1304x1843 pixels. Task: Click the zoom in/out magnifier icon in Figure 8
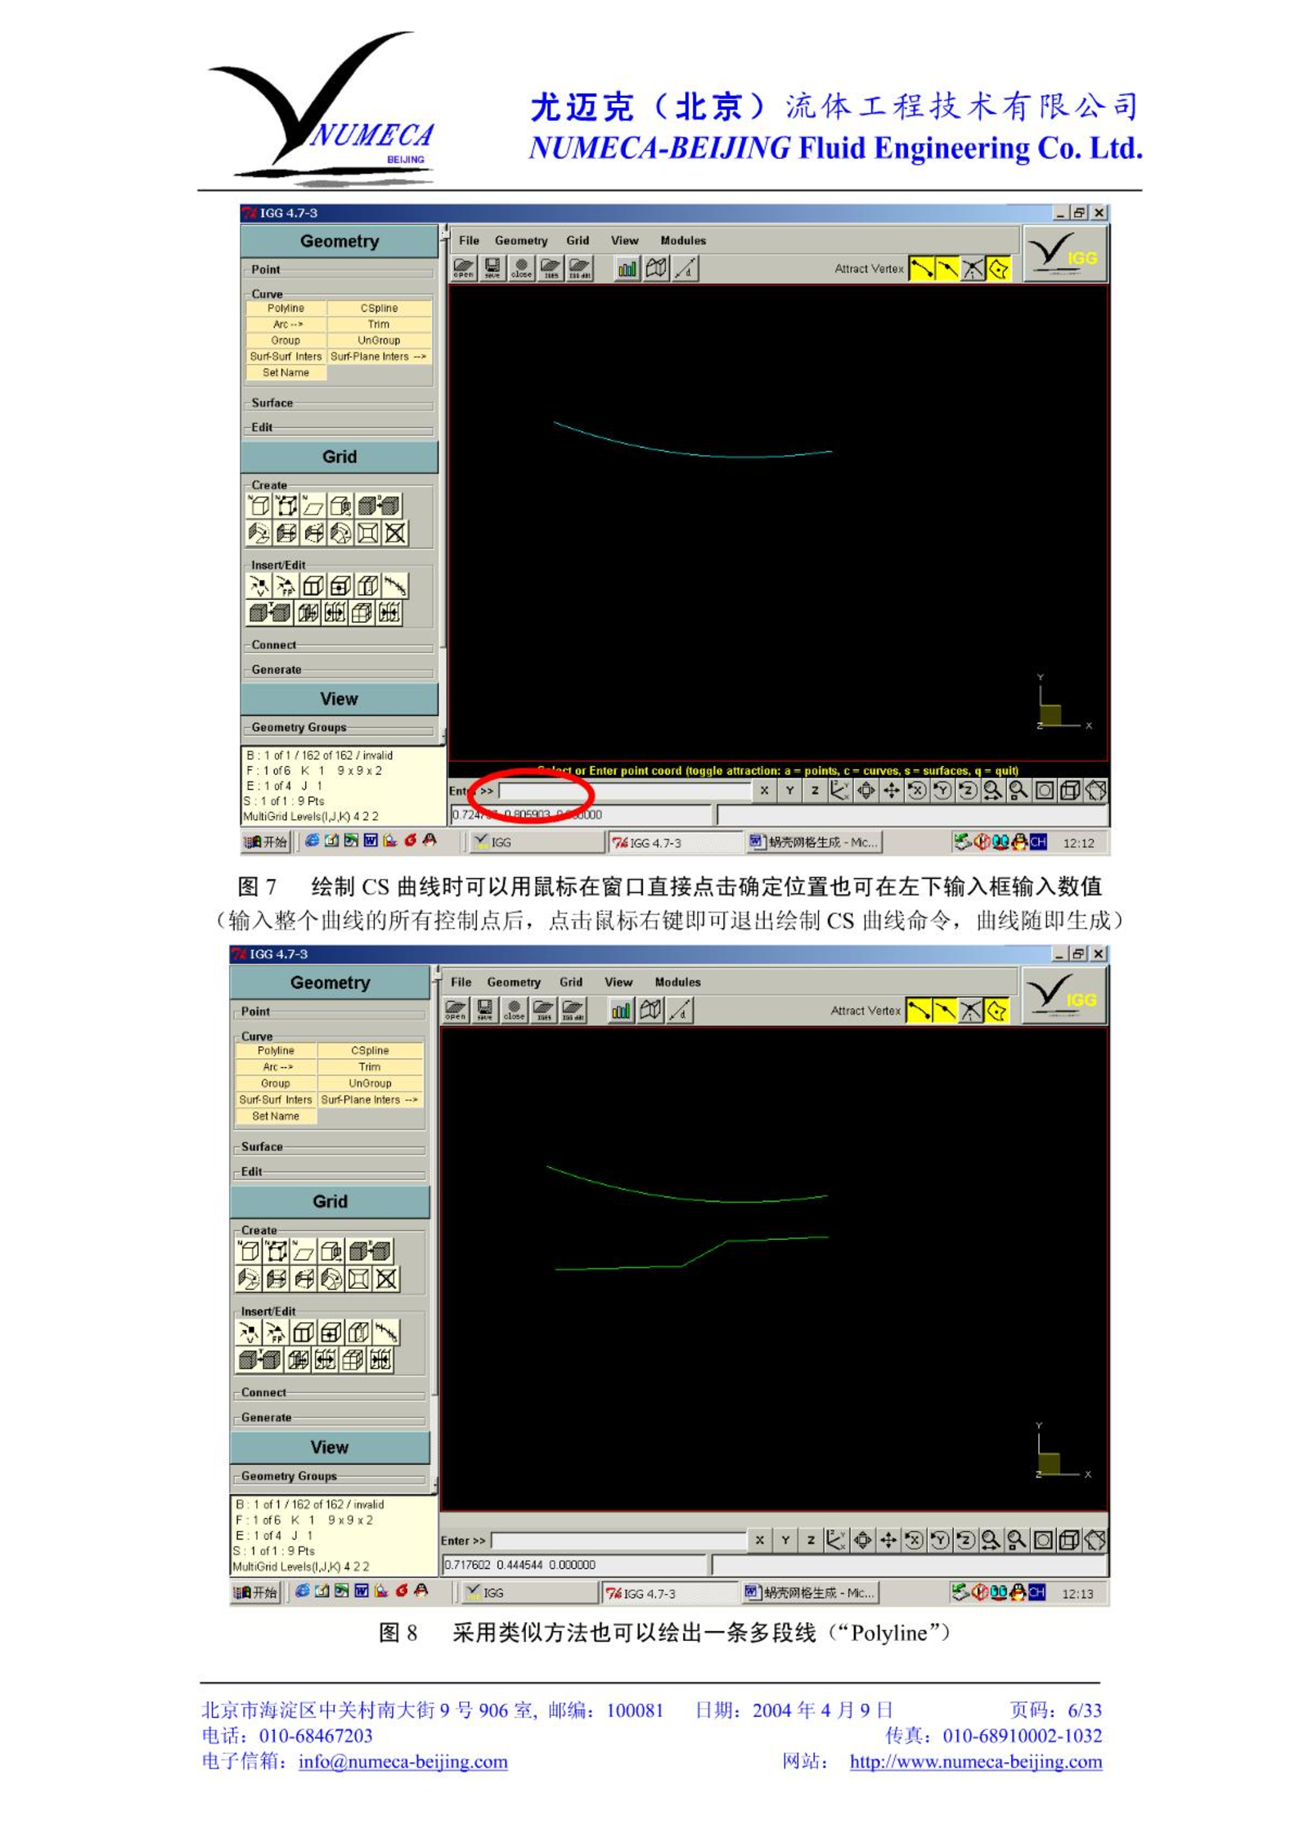coord(990,1540)
